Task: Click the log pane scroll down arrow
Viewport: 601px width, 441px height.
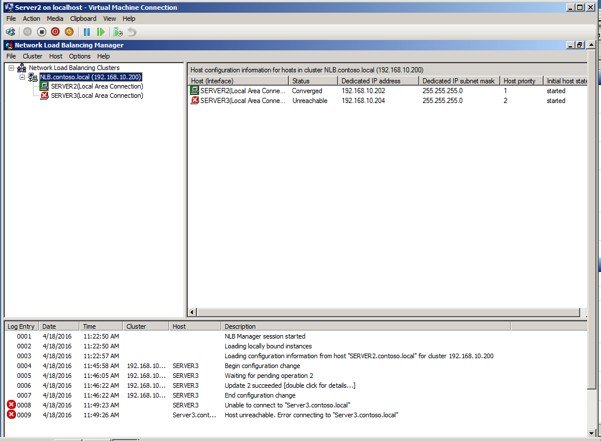Action: click(591, 433)
